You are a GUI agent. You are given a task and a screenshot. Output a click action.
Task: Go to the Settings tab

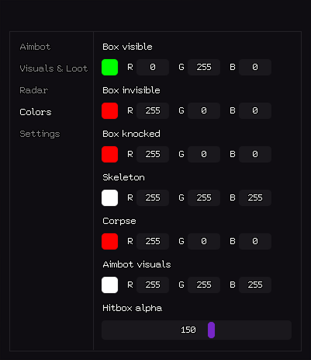[x=40, y=134]
